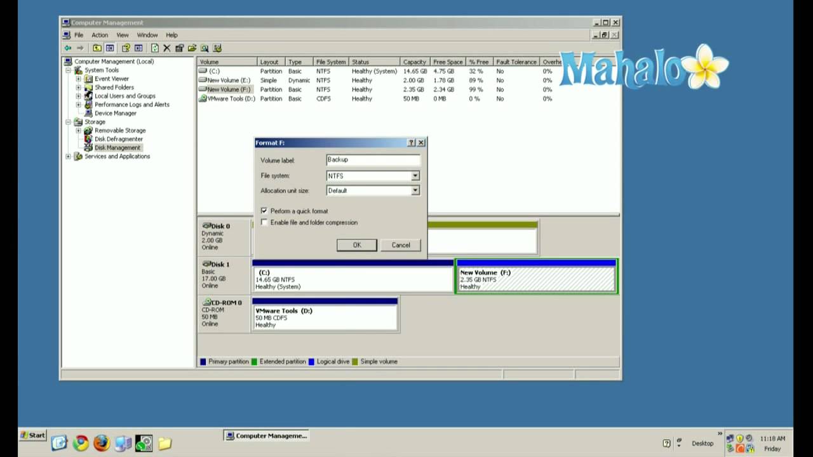
Task: Click the Properties toolbar icon
Action: click(x=179, y=48)
